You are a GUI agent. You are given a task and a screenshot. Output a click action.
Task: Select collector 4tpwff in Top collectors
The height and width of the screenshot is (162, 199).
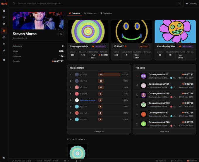99,94
